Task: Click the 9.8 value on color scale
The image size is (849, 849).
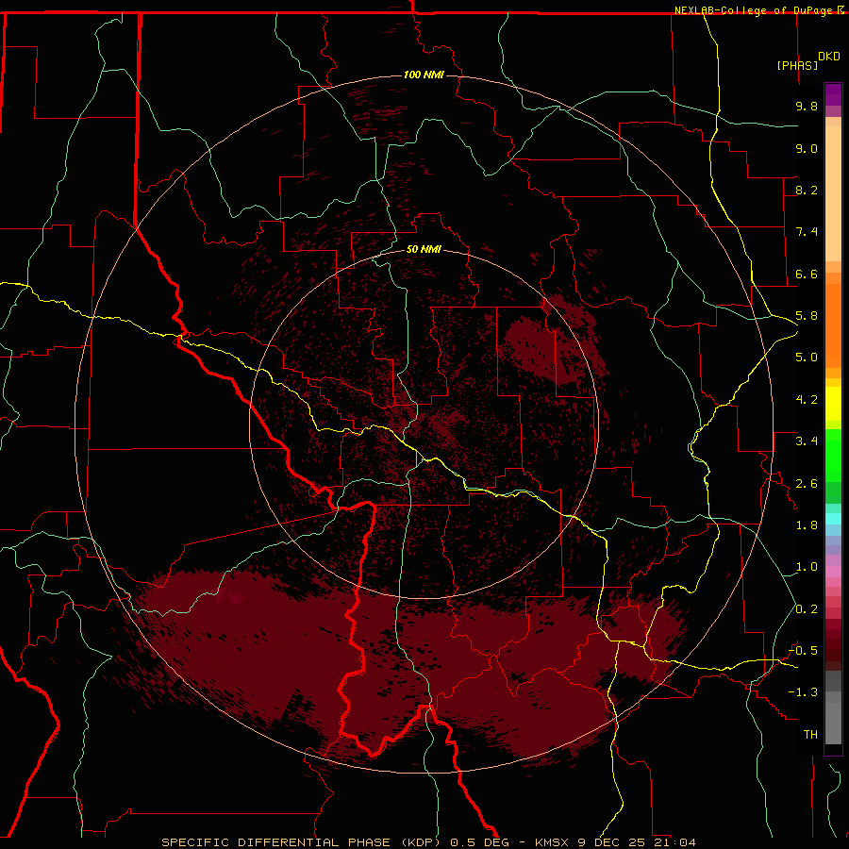Action: (807, 106)
